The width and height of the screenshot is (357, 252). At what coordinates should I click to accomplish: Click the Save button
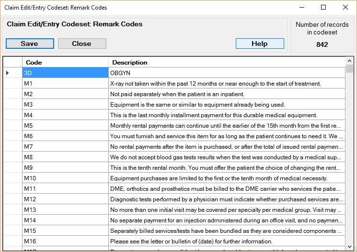30,44
